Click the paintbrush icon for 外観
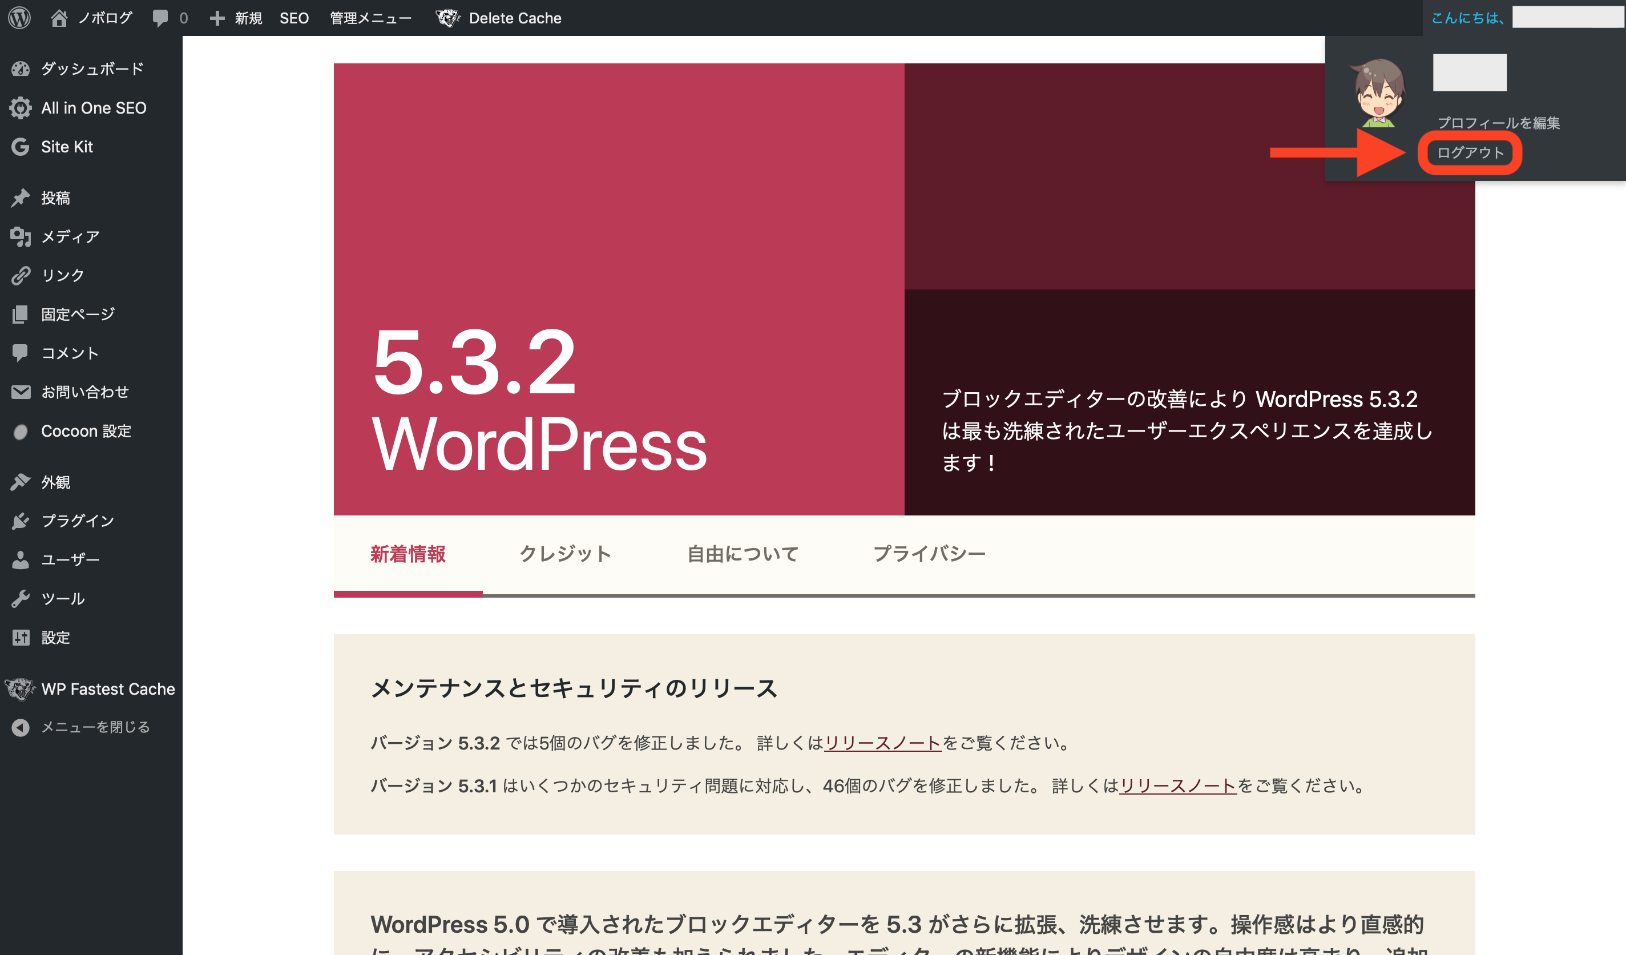The width and height of the screenshot is (1626, 955). (x=21, y=482)
